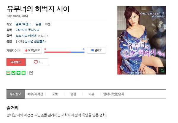Toggle the heart like button showing 1

(x=37, y=62)
